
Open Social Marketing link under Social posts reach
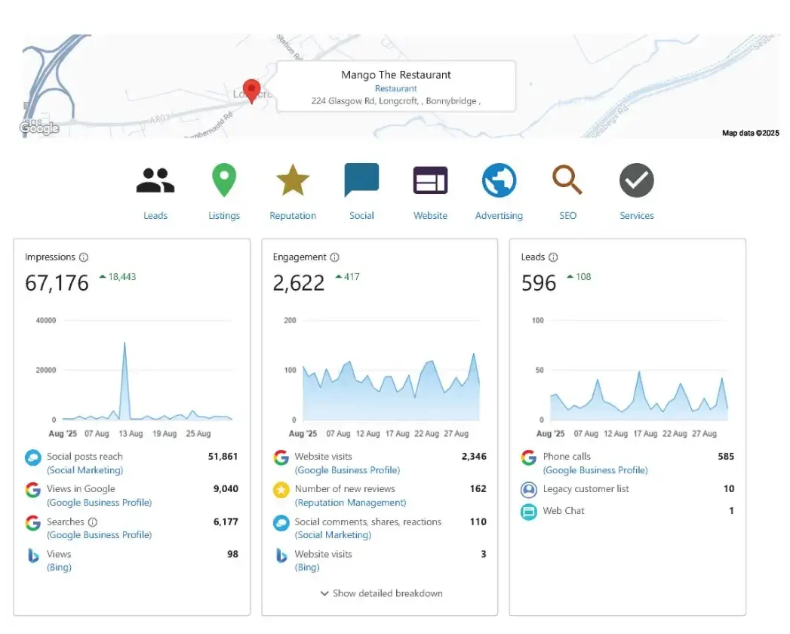[85, 470]
